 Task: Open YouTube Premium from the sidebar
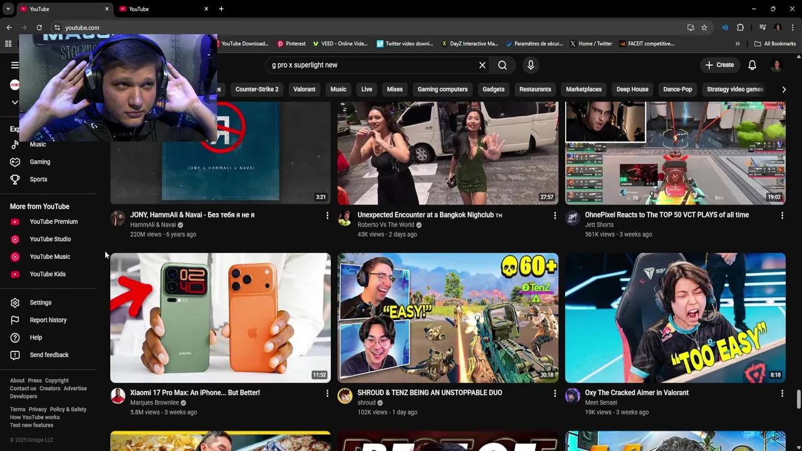click(53, 222)
